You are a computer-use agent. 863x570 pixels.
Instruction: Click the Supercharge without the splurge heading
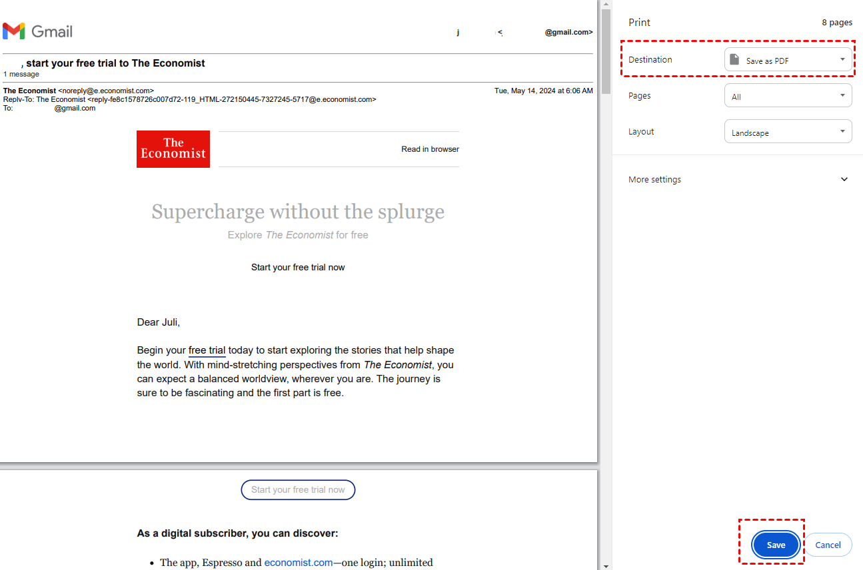coord(298,212)
